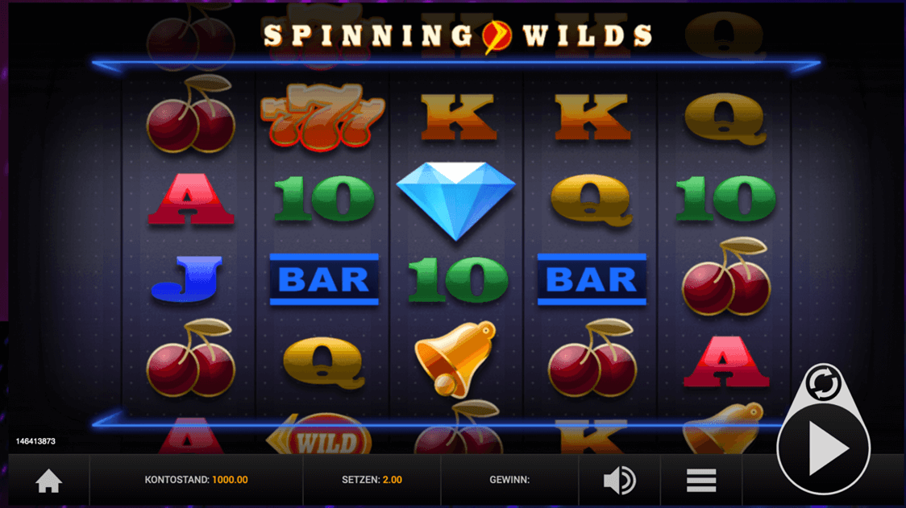Enable autoplay with the circular arrows icon

(x=823, y=383)
